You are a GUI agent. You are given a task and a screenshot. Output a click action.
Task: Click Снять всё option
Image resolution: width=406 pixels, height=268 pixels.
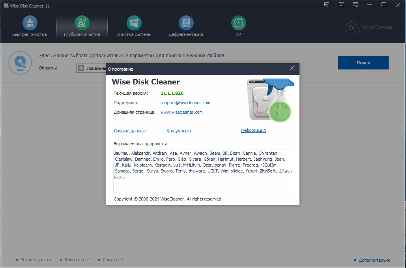[x=112, y=260]
